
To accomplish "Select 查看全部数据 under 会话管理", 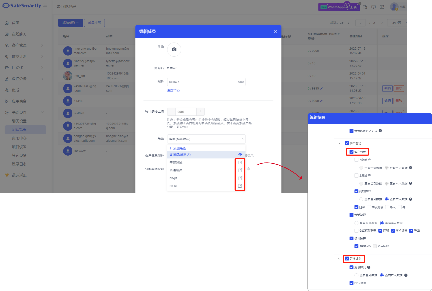I will point(356,223).
